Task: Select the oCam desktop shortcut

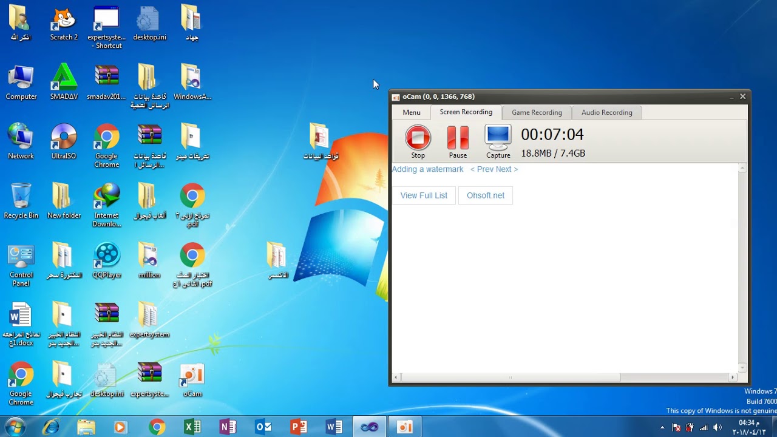Action: point(192,381)
